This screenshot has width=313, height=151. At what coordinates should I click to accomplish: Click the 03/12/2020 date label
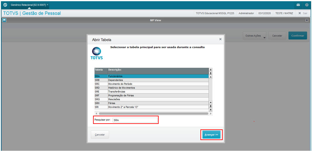click(264, 13)
